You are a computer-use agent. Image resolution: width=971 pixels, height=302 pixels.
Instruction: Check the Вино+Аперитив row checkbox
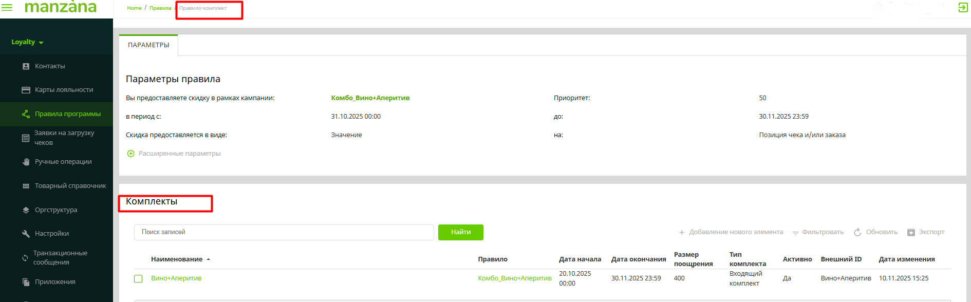click(138, 279)
